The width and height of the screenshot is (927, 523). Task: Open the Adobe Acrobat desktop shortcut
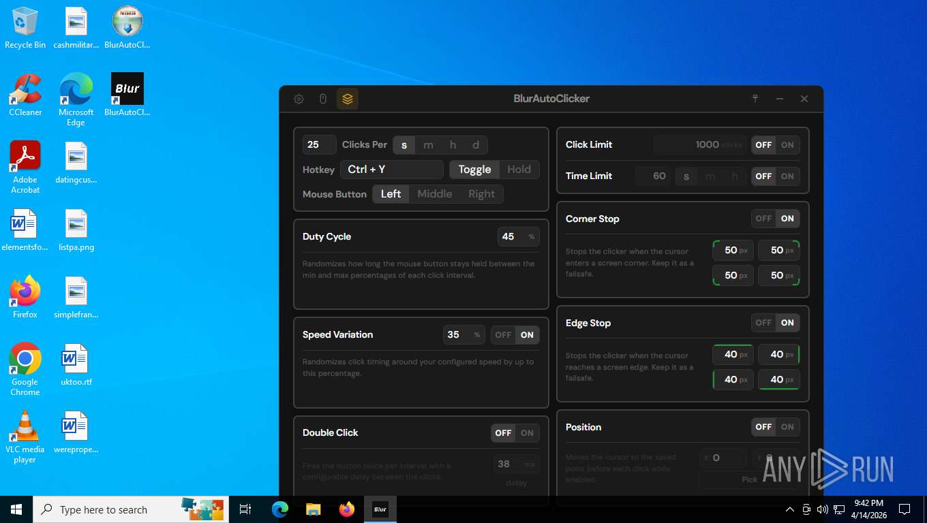point(25,168)
